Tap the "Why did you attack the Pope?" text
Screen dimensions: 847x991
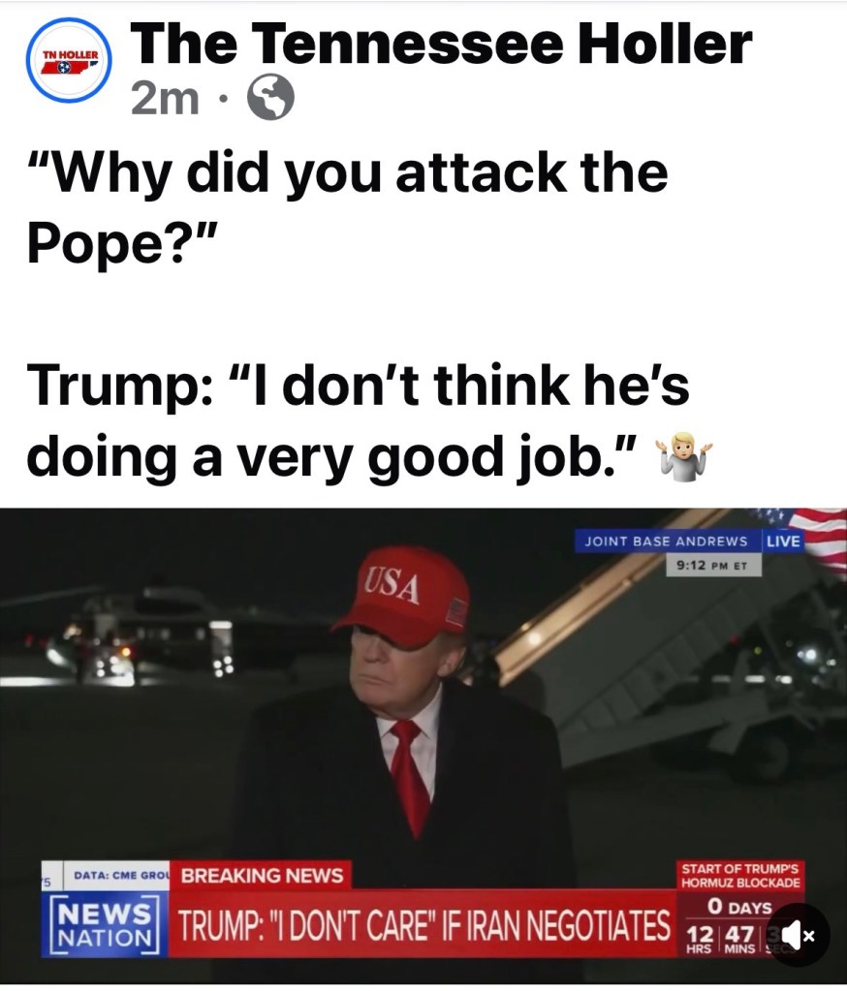(347, 207)
